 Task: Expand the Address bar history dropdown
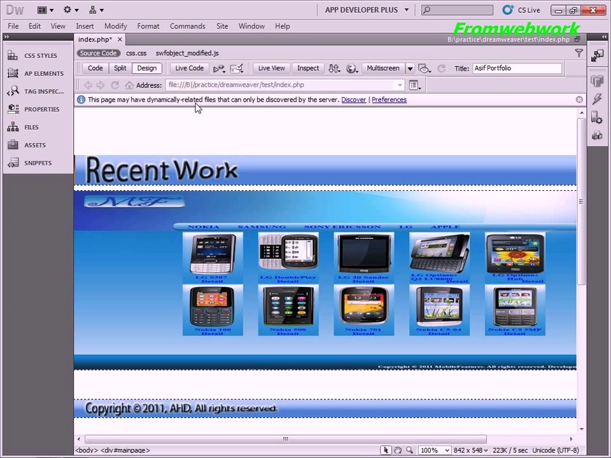pos(400,85)
